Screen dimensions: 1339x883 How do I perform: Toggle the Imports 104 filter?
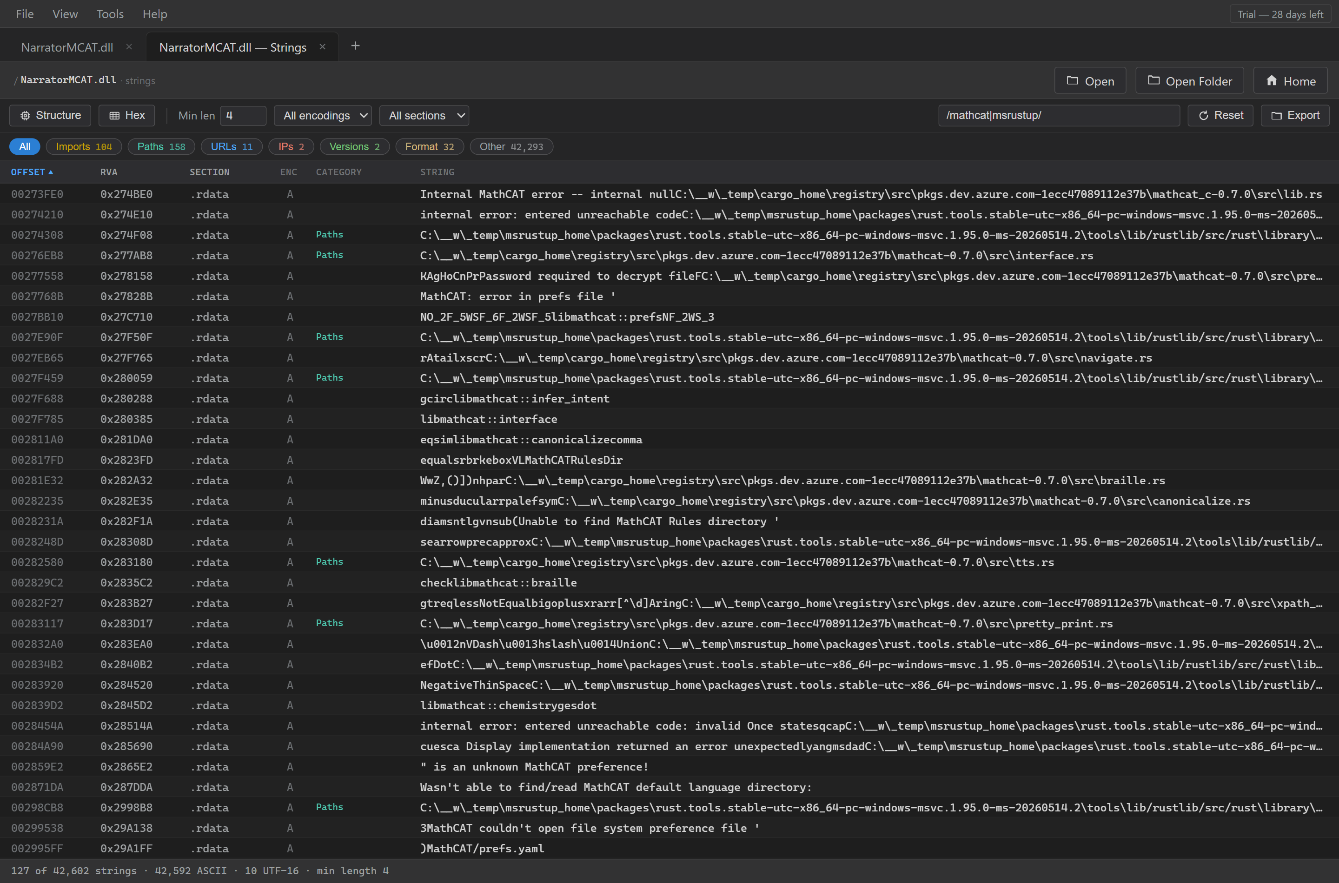coord(84,146)
